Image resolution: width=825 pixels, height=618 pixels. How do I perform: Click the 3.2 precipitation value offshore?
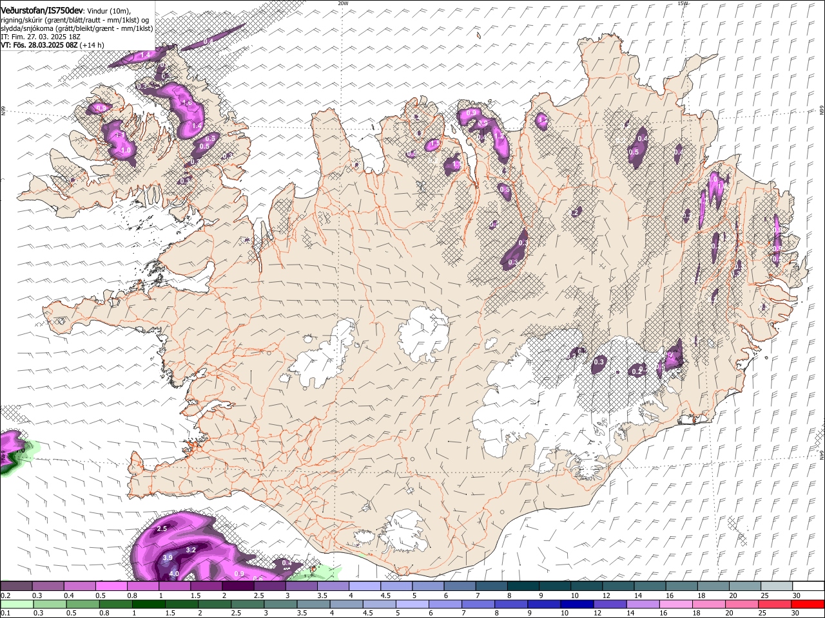(191, 550)
